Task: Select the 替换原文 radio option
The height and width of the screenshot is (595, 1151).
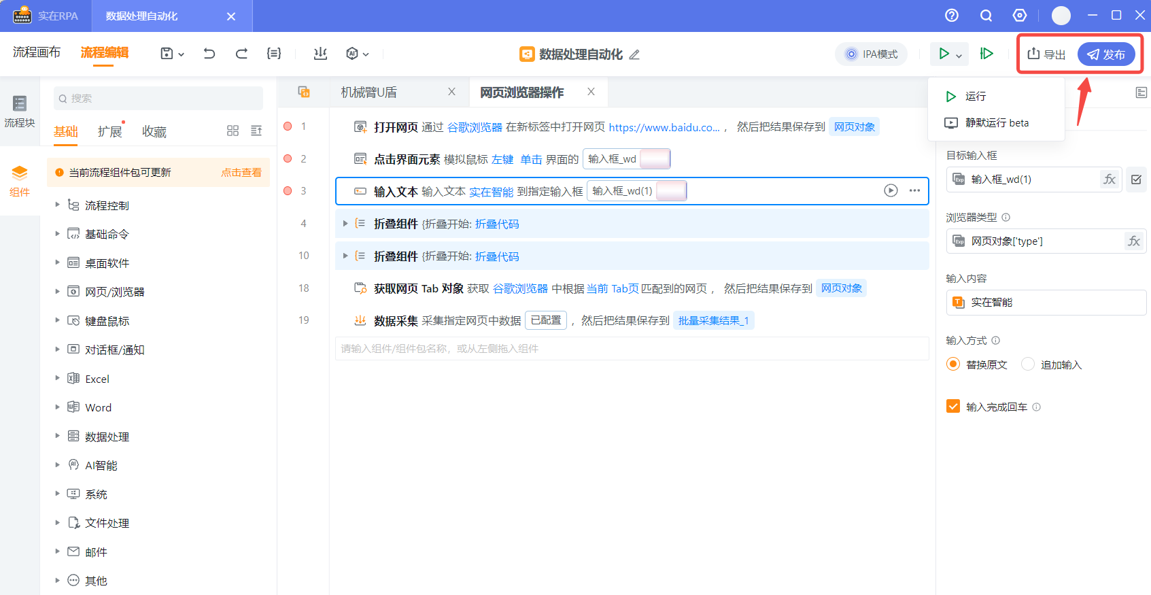Action: click(953, 364)
